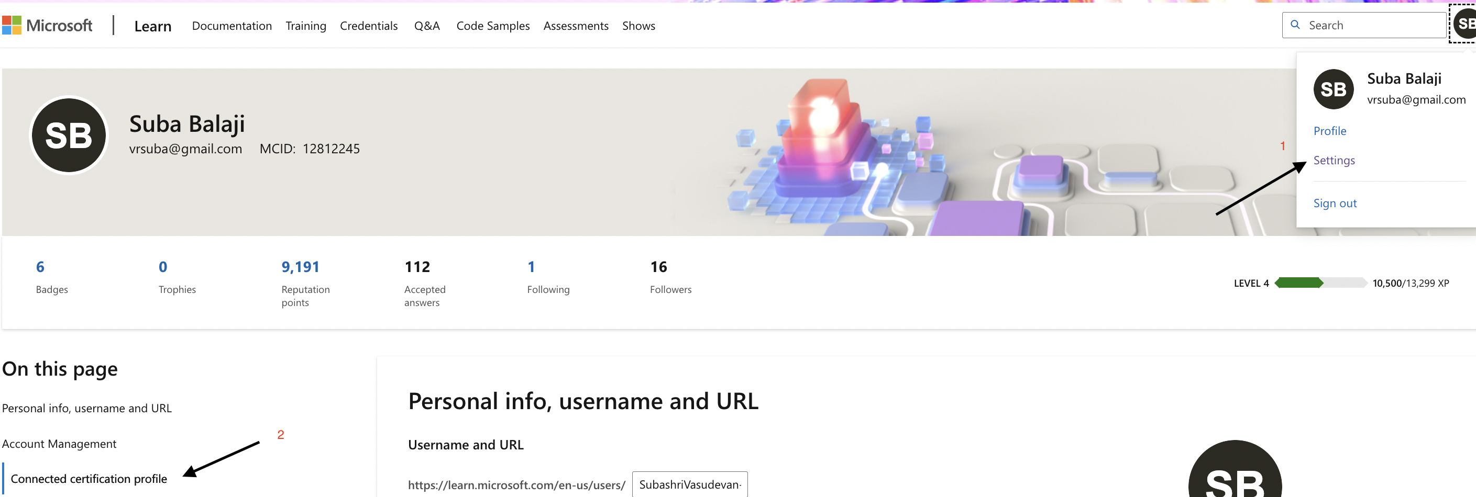Jump to Account Management section
The height and width of the screenshot is (497, 1476).
point(59,444)
